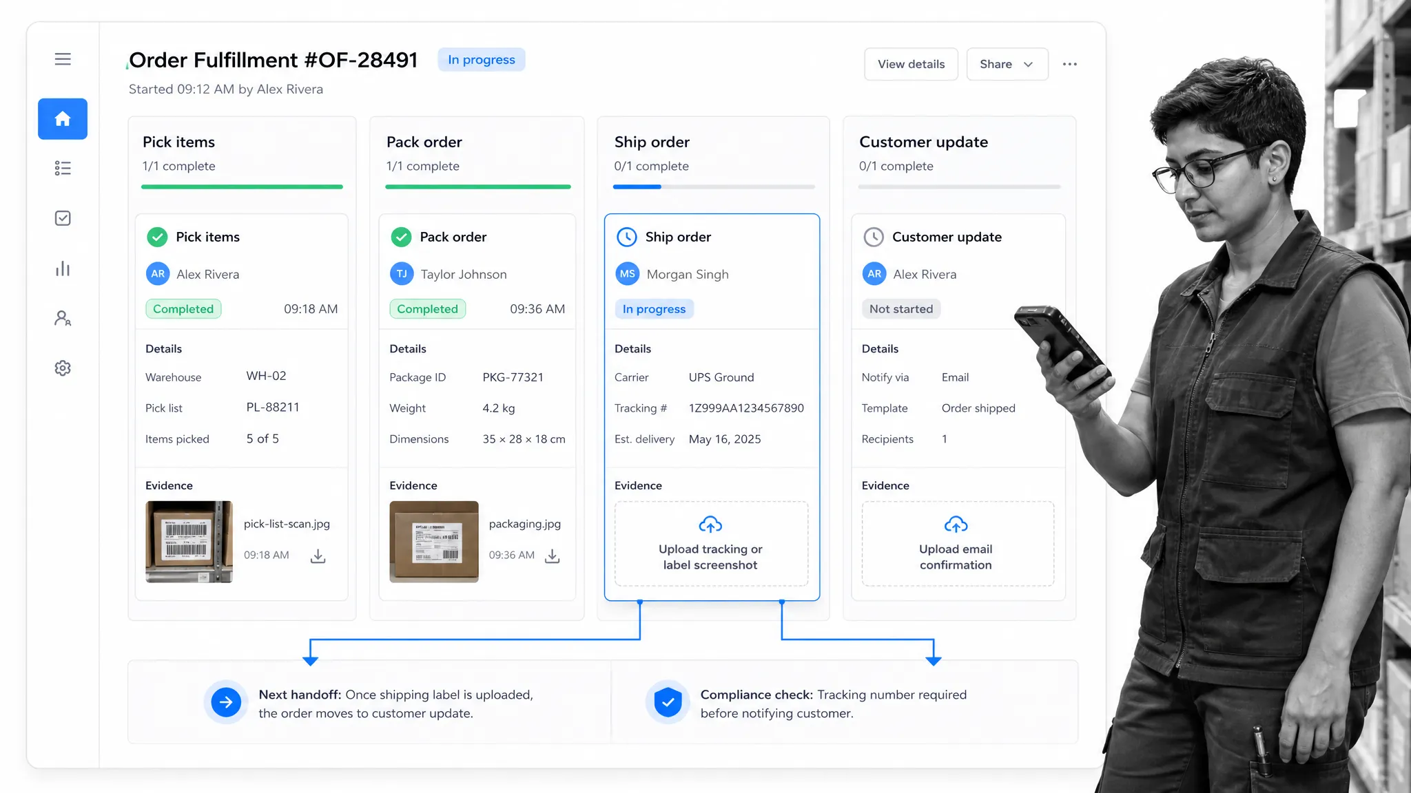
Task: Click Started 09:12 AM by Alex Rivera
Action: pyautogui.click(x=226, y=89)
